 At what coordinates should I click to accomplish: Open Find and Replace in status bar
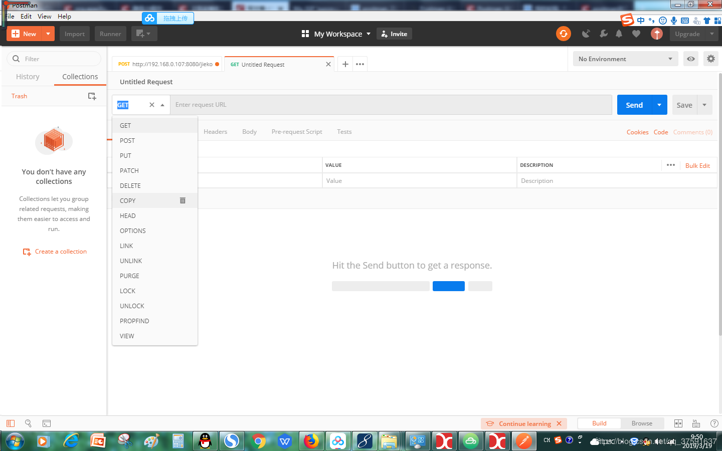(x=28, y=423)
